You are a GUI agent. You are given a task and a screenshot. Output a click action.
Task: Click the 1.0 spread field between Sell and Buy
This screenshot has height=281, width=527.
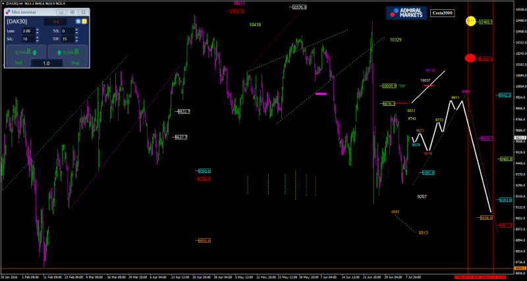coord(46,63)
